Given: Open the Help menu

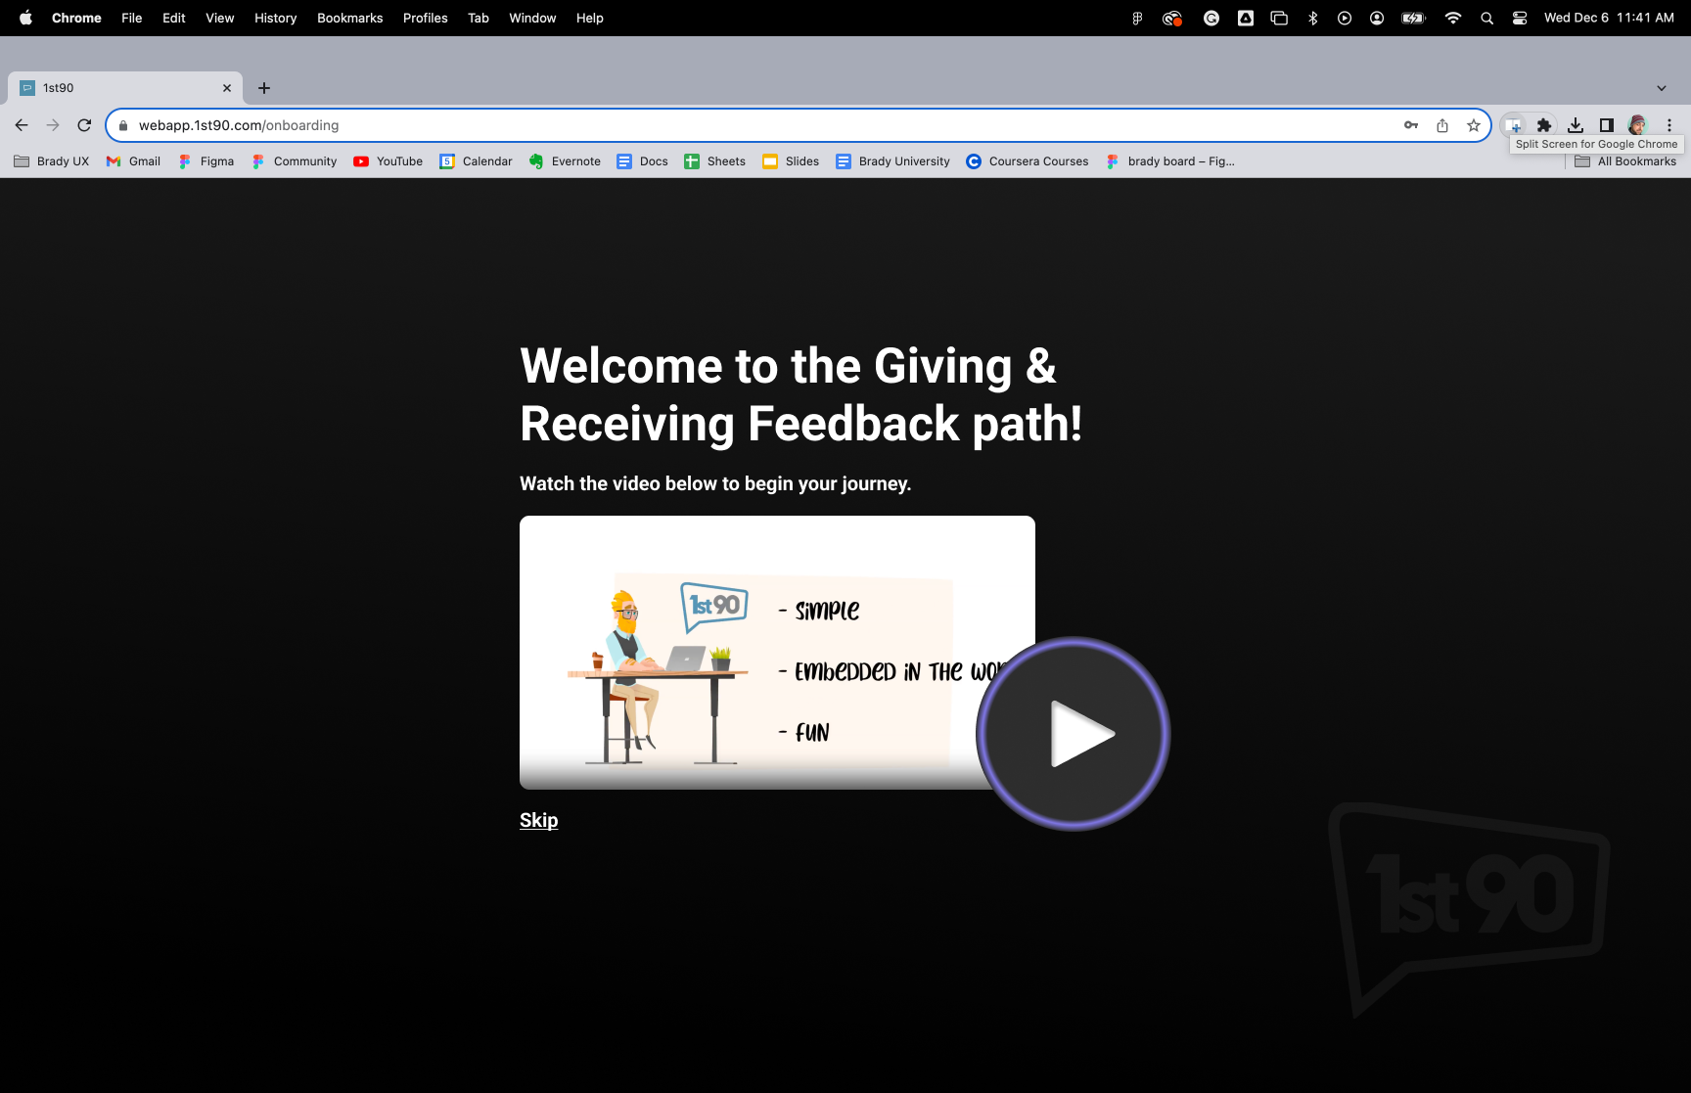Looking at the screenshot, I should click(x=590, y=18).
